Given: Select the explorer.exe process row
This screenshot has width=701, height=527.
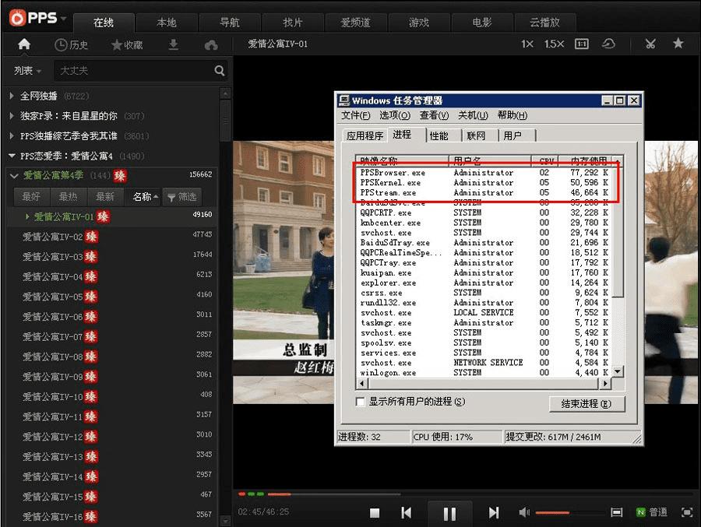Looking at the screenshot, I should (x=484, y=283).
